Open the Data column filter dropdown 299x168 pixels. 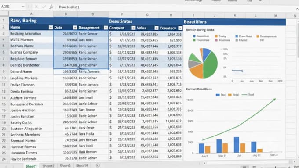point(75,28)
